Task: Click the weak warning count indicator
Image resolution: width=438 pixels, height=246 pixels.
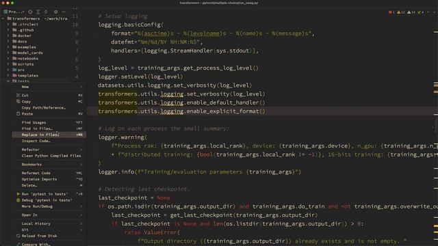Action: pos(411,12)
